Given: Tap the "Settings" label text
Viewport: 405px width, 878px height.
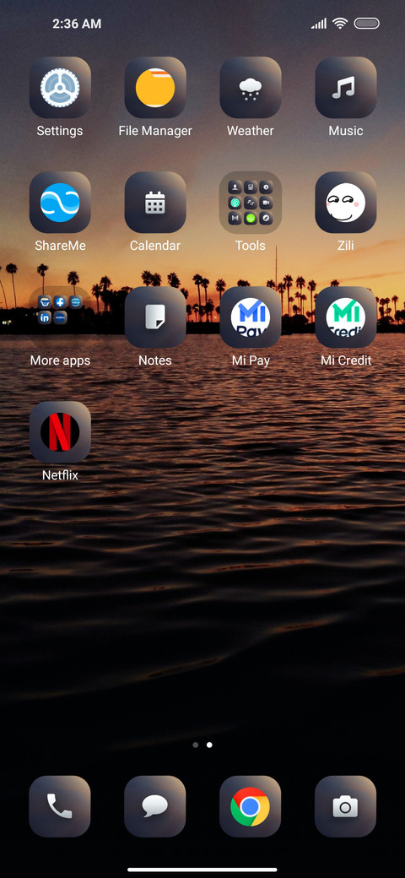Looking at the screenshot, I should point(60,131).
